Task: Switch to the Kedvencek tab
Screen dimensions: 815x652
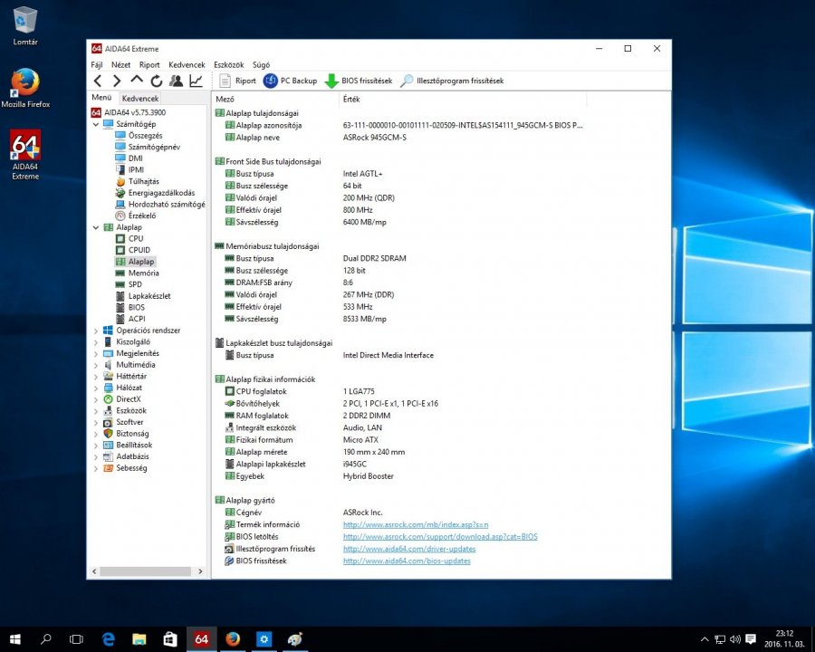Action: coord(140,98)
